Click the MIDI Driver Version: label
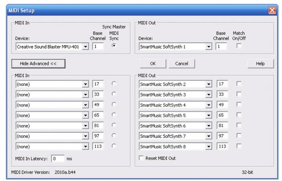The width and height of the screenshot is (282, 181). 31,172
